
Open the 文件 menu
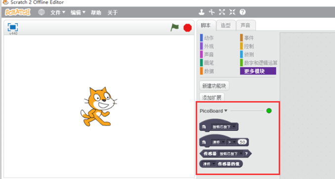tap(57, 12)
